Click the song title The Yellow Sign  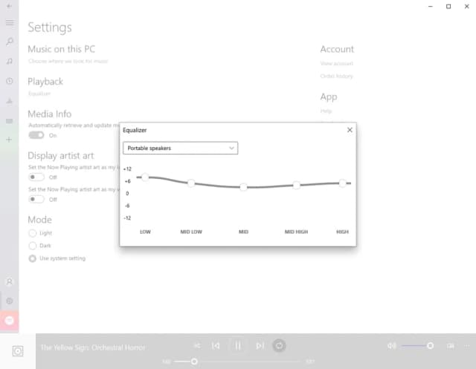tap(93, 347)
